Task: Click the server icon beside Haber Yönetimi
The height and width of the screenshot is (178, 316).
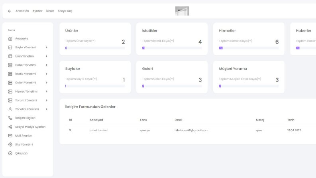Action: 10,65
